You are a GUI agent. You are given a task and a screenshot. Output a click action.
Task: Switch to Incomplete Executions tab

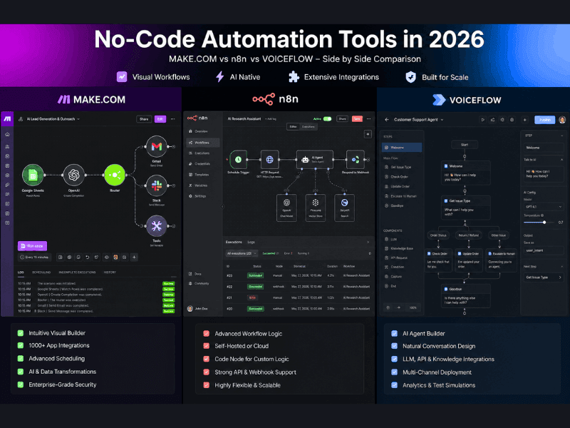pyautogui.click(x=77, y=272)
